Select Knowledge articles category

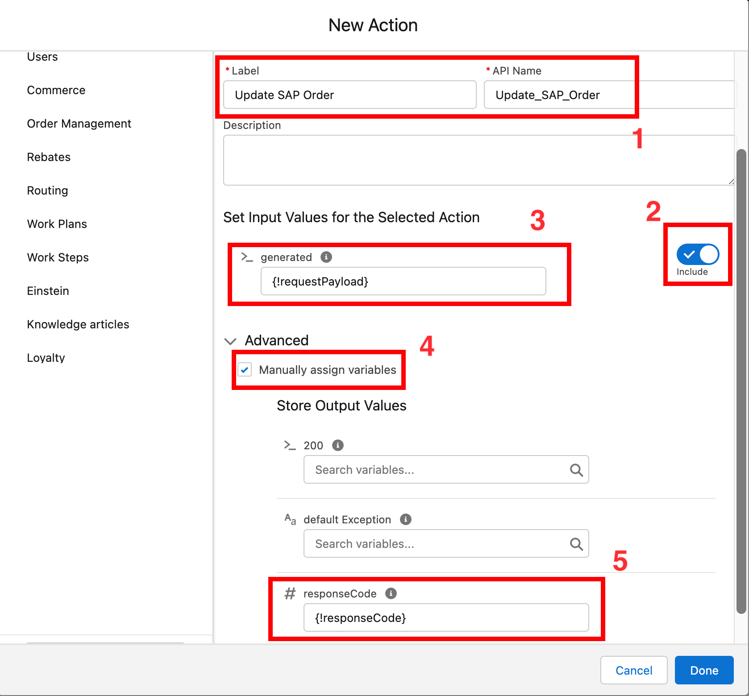[x=78, y=324]
